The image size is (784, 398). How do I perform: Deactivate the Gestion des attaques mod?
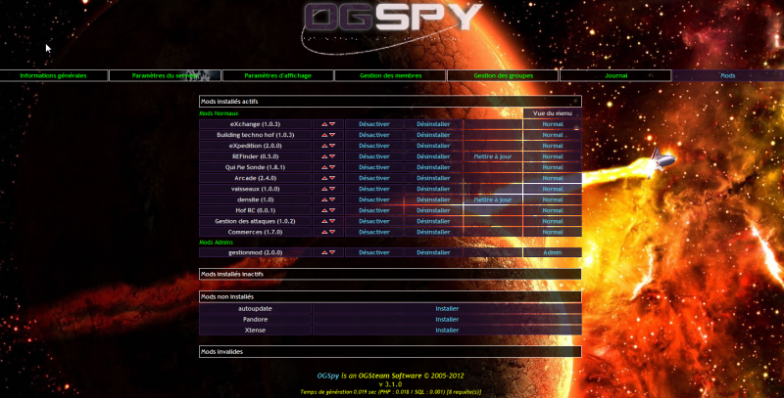[374, 221]
